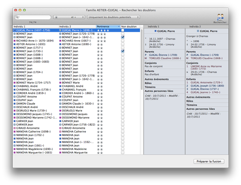The width and height of the screenshot is (241, 185).
Task: Open mother link TORGUES Claudine (1668-) in Individu 2 panel
Action: pos(207,58)
